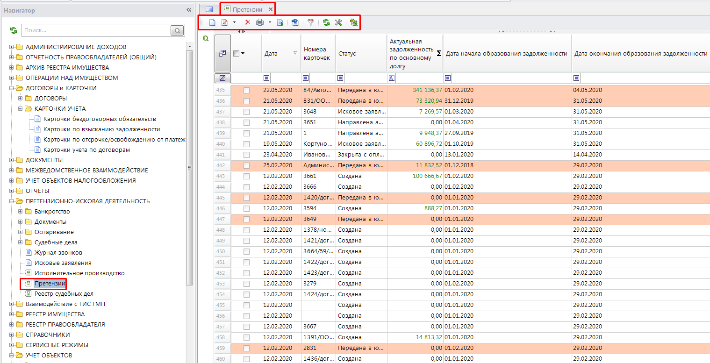Open the wrench and screwdriver settings icon
Image resolution: width=710 pixels, height=363 pixels.
pos(338,22)
